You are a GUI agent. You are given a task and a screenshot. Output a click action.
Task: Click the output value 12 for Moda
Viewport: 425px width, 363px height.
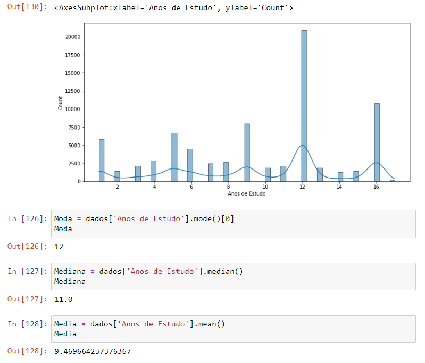pyautogui.click(x=59, y=247)
